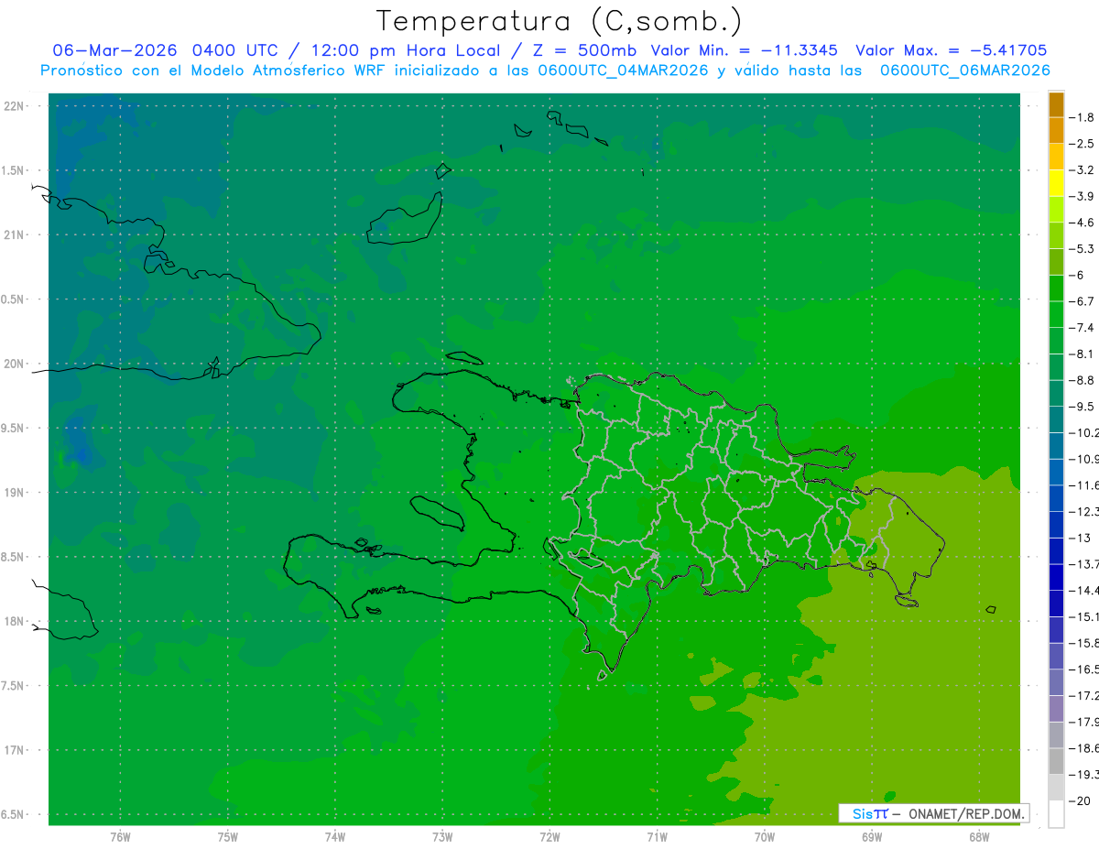Click the '73W' longitude label
Image resolution: width=1099 pixels, height=849 pixels.
tap(442, 837)
